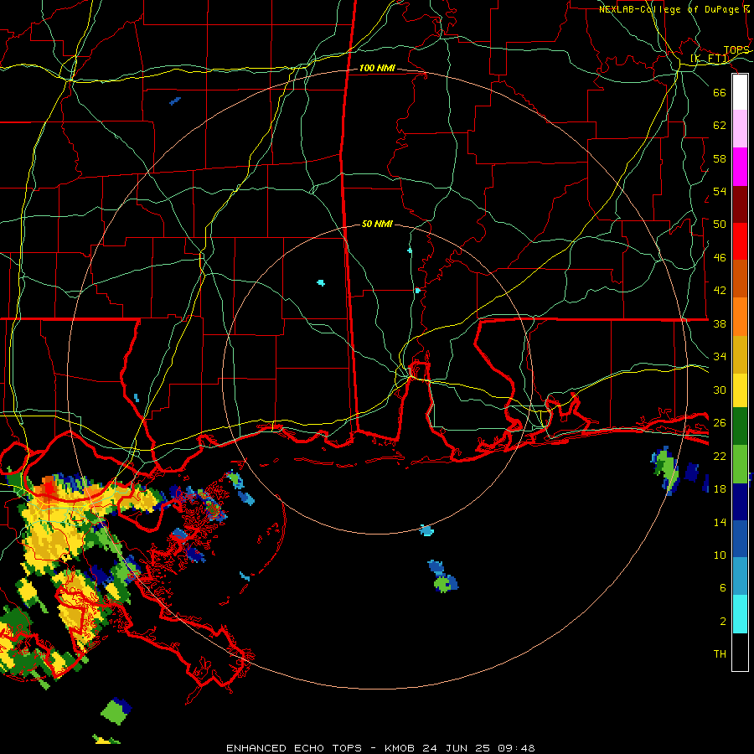This screenshot has height=754, width=754.
Task: Click the "50 NMI" range ring label
Action: [x=377, y=224]
